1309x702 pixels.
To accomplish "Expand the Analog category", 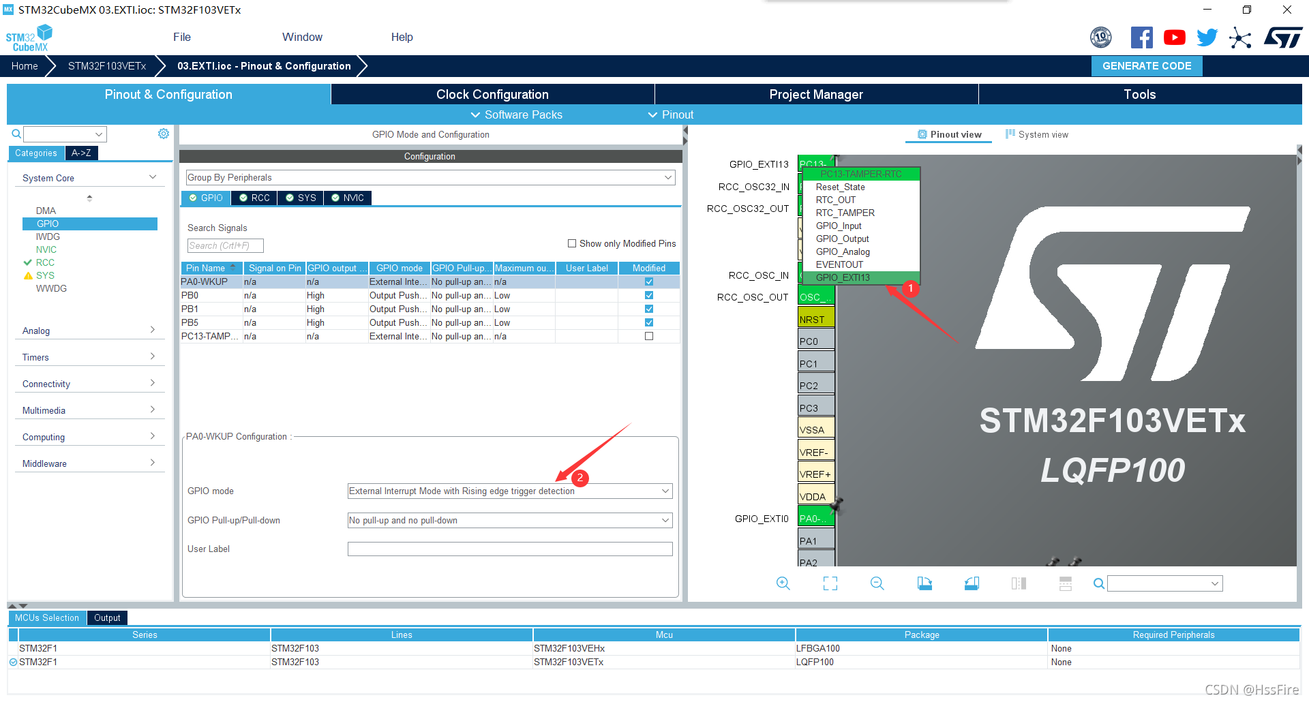I will (x=89, y=331).
